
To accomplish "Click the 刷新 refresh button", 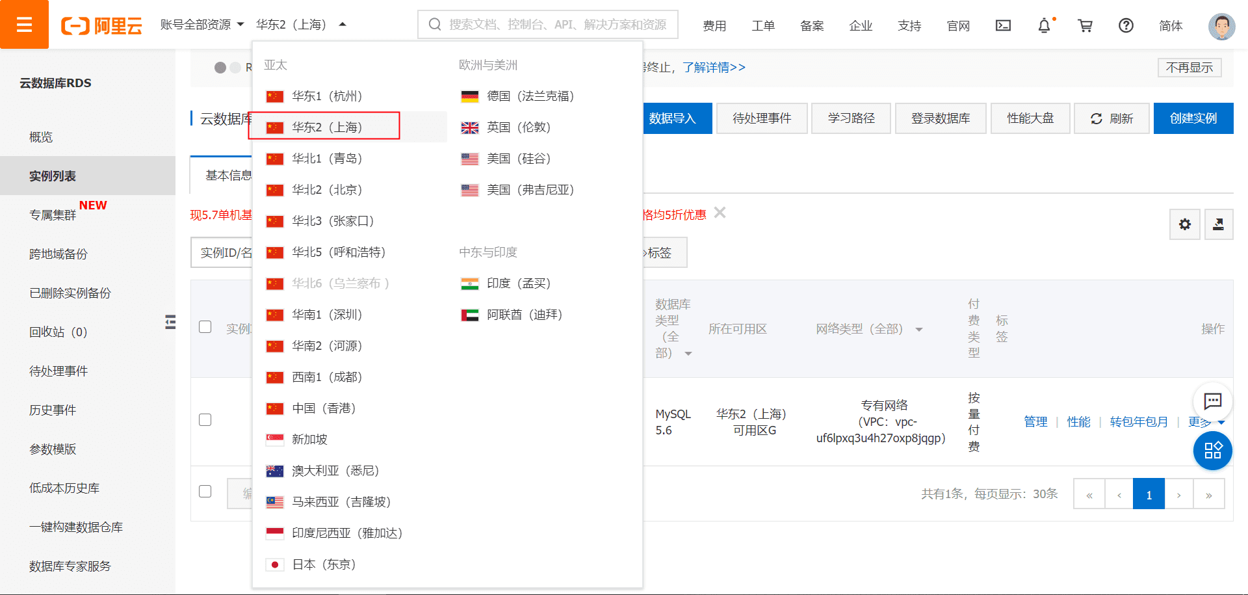I will tap(1111, 118).
